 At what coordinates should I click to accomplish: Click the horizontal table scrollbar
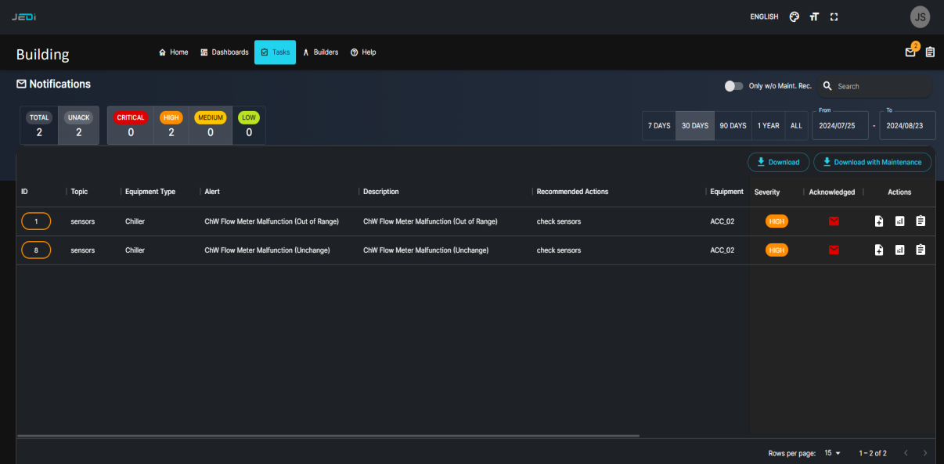coord(328,436)
